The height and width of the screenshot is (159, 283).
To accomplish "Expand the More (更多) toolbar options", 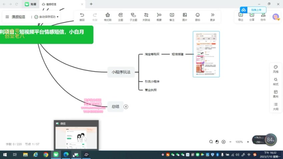I will tap(212, 17).
